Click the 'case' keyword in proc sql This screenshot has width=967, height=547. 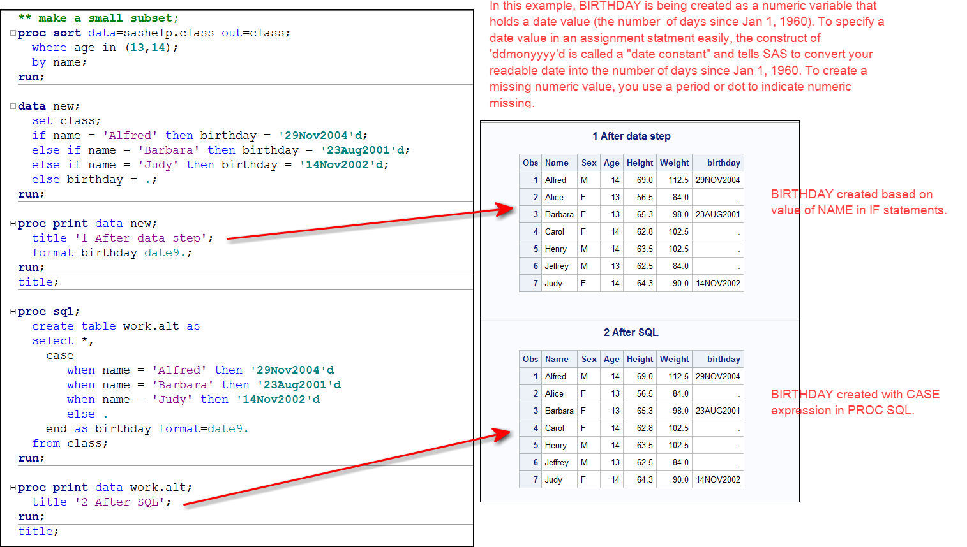(x=60, y=355)
